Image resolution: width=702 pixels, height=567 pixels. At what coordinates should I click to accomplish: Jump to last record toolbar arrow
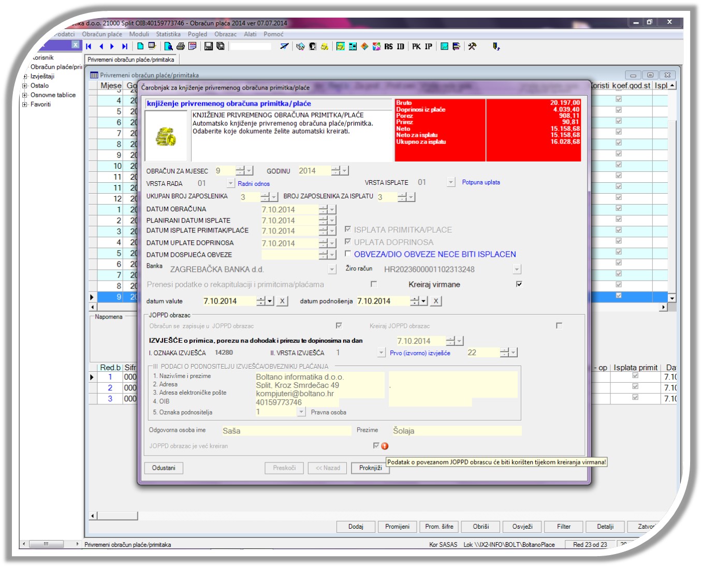[x=124, y=47]
